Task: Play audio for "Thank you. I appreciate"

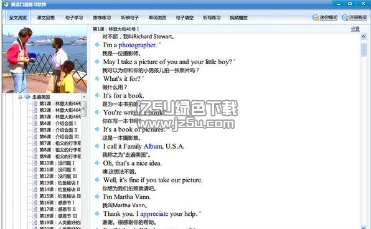Action: pyautogui.click(x=97, y=213)
